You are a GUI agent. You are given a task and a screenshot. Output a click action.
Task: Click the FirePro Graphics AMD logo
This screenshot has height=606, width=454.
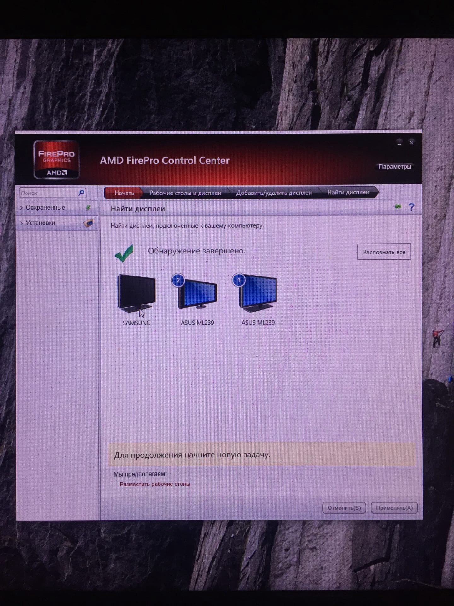click(x=56, y=160)
